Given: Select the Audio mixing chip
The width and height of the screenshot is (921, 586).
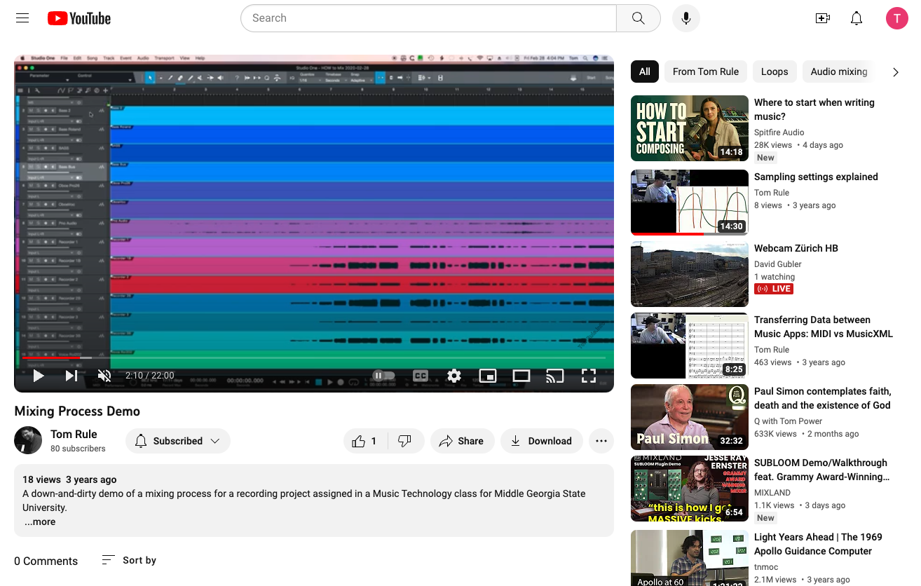Looking at the screenshot, I should (839, 71).
